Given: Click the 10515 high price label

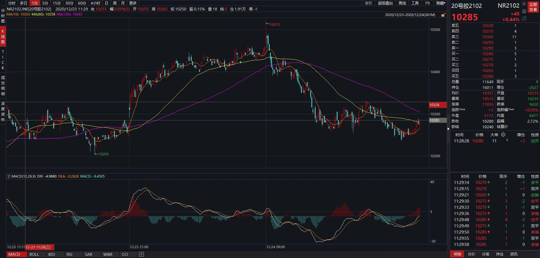Looking at the screenshot, I should pyautogui.click(x=275, y=25).
